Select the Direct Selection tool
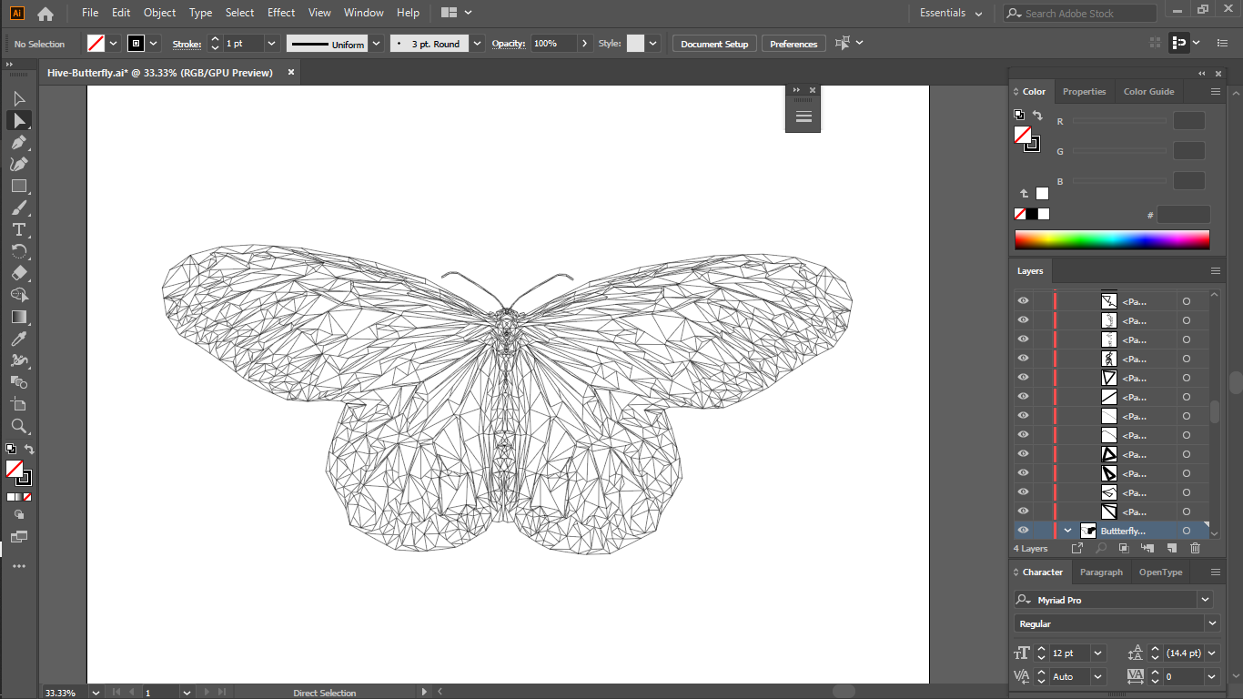Image resolution: width=1243 pixels, height=699 pixels. click(19, 120)
